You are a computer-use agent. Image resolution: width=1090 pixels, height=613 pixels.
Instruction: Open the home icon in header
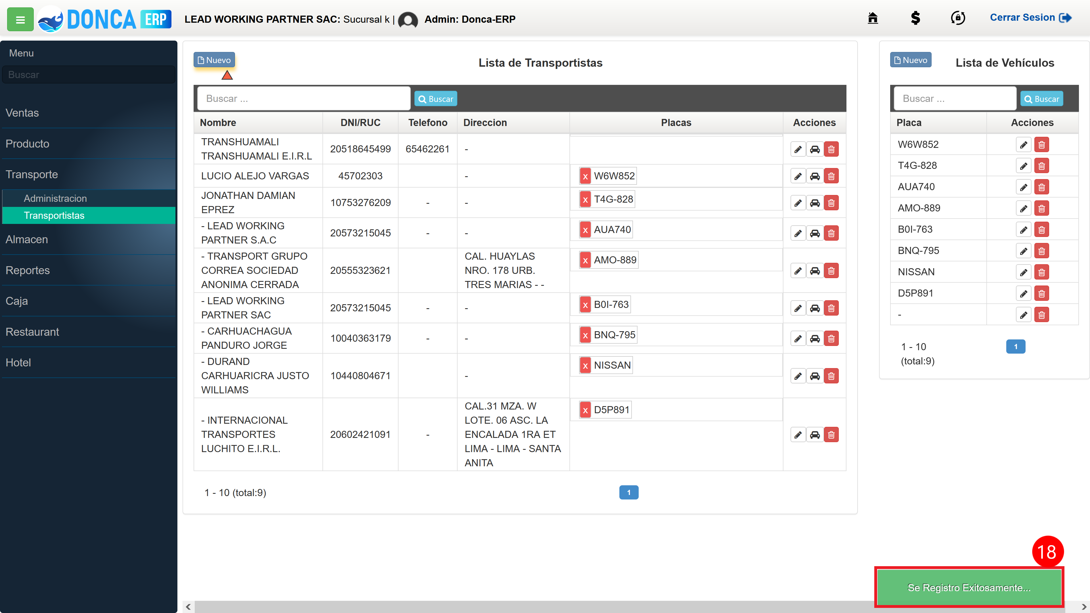coord(873,18)
